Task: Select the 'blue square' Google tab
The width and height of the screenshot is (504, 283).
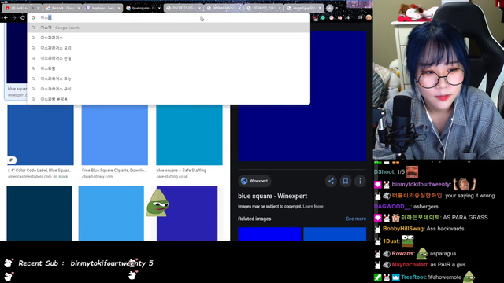Action: coord(143,8)
